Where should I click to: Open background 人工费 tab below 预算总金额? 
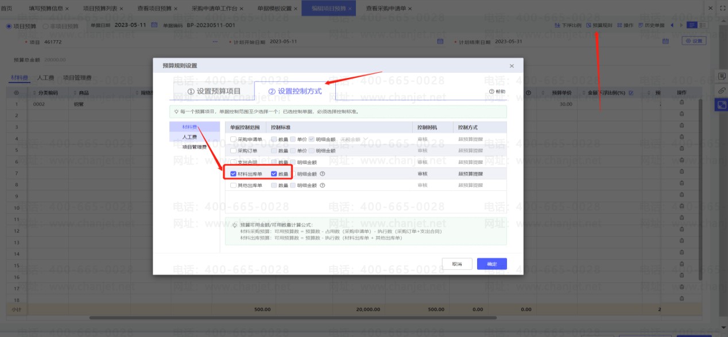[x=45, y=77]
